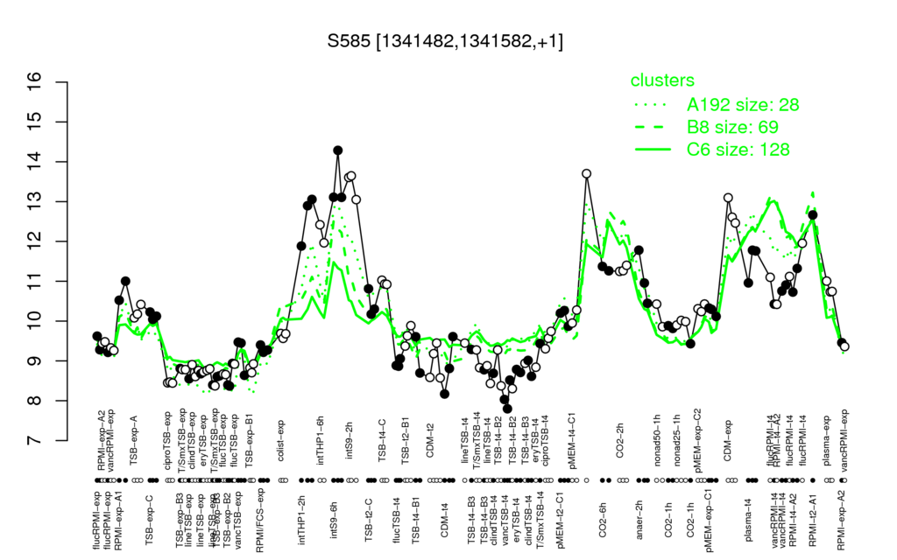Screen dimensions: 897x560
Task: Click the TSB-t4-C sample label
Action: (383, 440)
